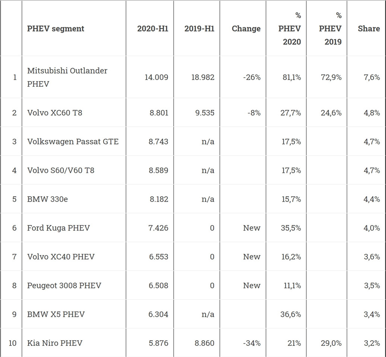The image size is (386, 357).
Task: Click the 81,1% PHEV 2020 value
Action: pyautogui.click(x=292, y=77)
